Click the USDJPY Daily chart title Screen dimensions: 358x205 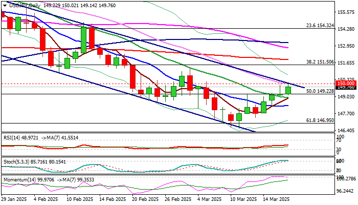coord(25,5)
